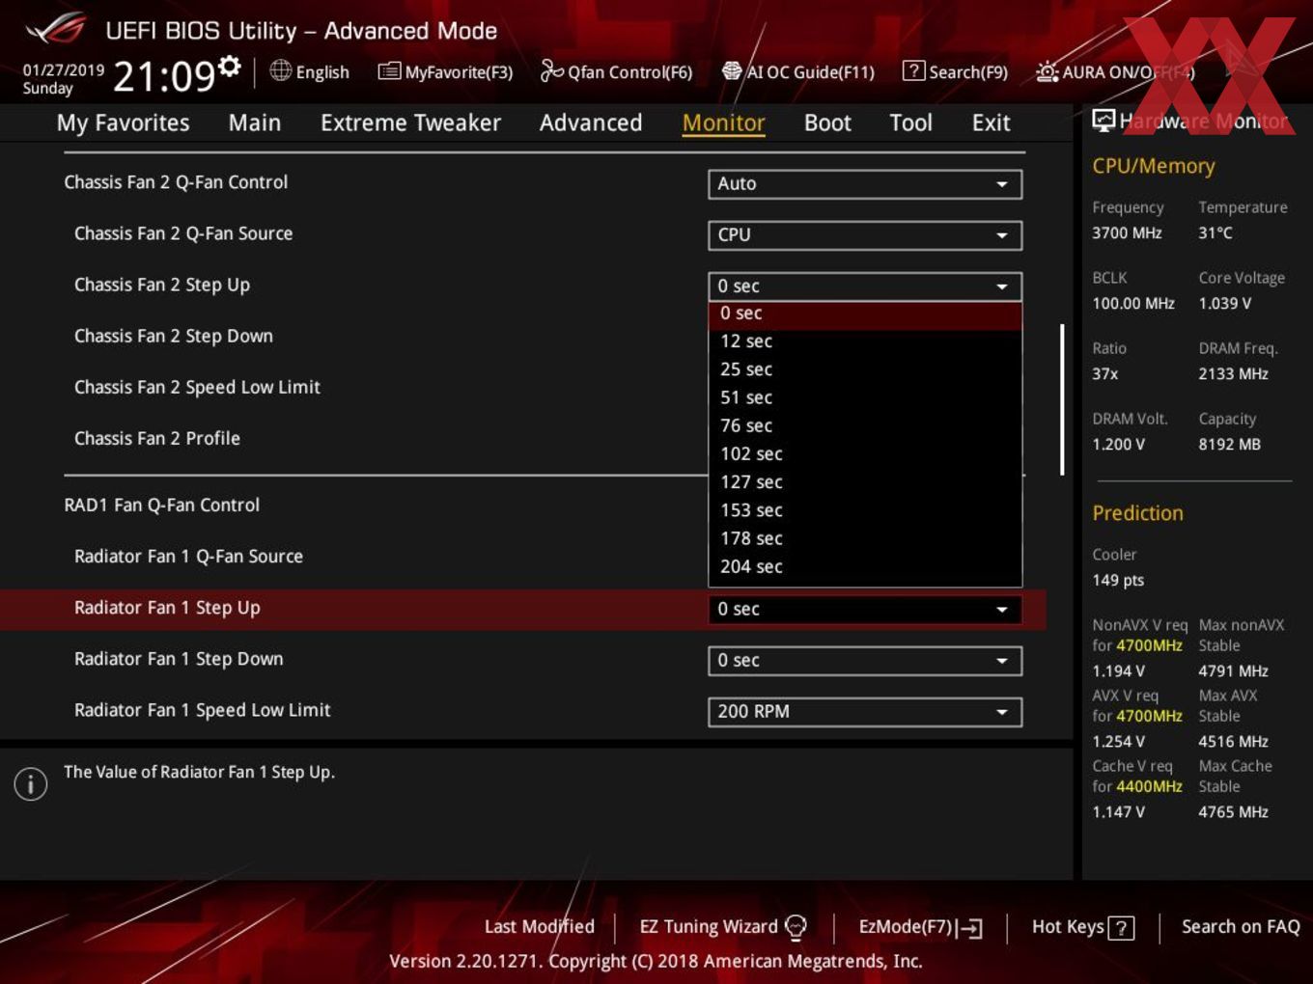The width and height of the screenshot is (1313, 984).
Task: Open Radiator Fan 1 Step Up dropdown
Action: pyautogui.click(x=865, y=609)
